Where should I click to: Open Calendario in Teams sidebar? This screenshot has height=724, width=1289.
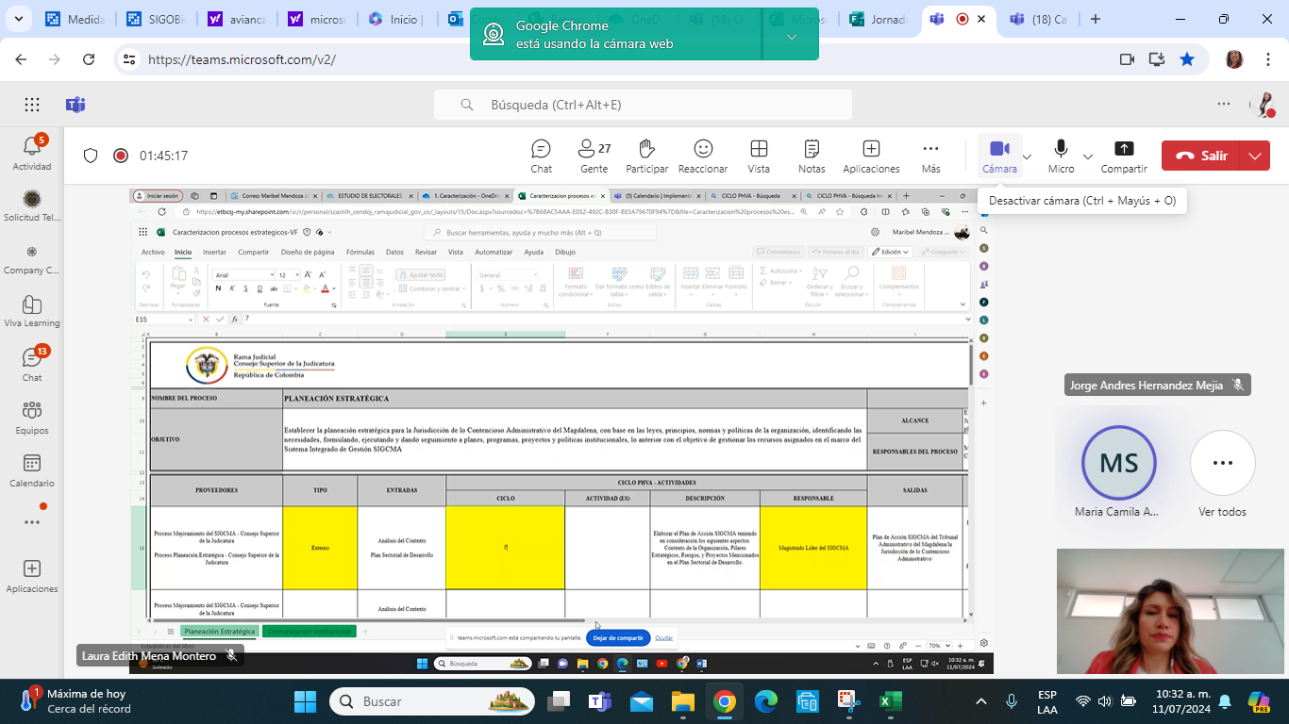pos(32,469)
